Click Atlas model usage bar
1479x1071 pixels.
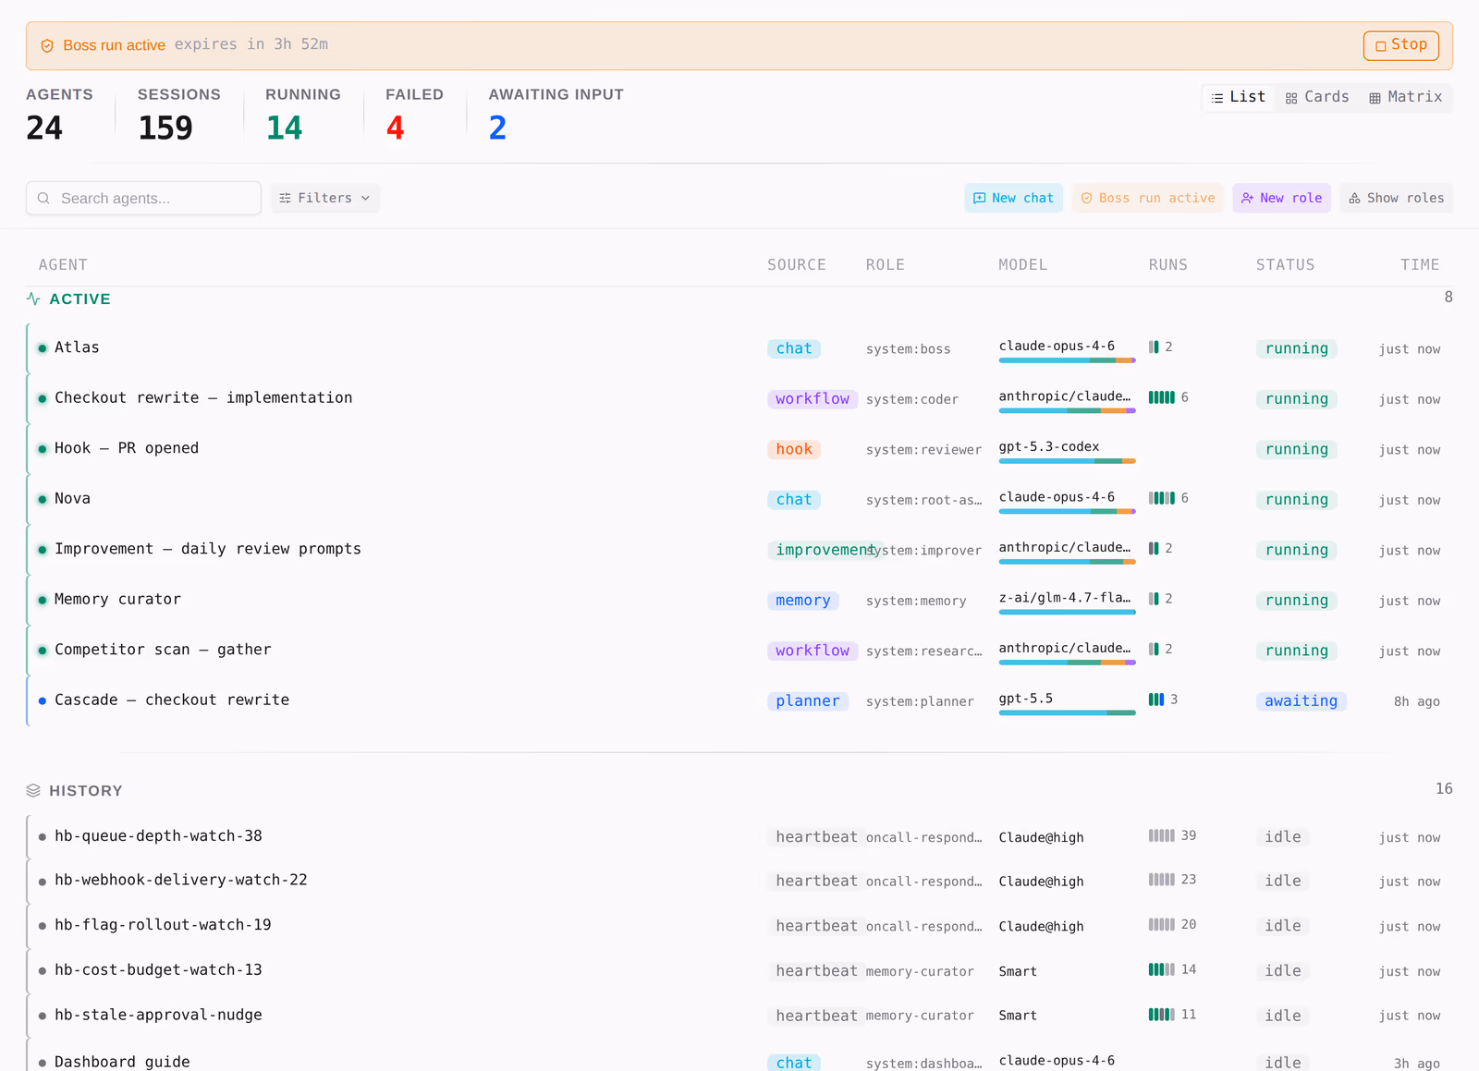click(1067, 360)
